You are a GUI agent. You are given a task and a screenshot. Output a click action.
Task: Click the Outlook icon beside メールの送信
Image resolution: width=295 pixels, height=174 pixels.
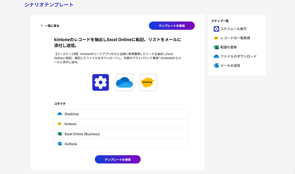pos(216,65)
